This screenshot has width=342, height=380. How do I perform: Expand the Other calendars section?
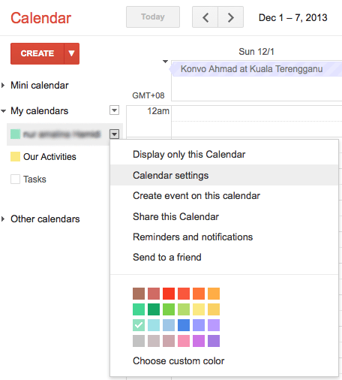[3, 219]
